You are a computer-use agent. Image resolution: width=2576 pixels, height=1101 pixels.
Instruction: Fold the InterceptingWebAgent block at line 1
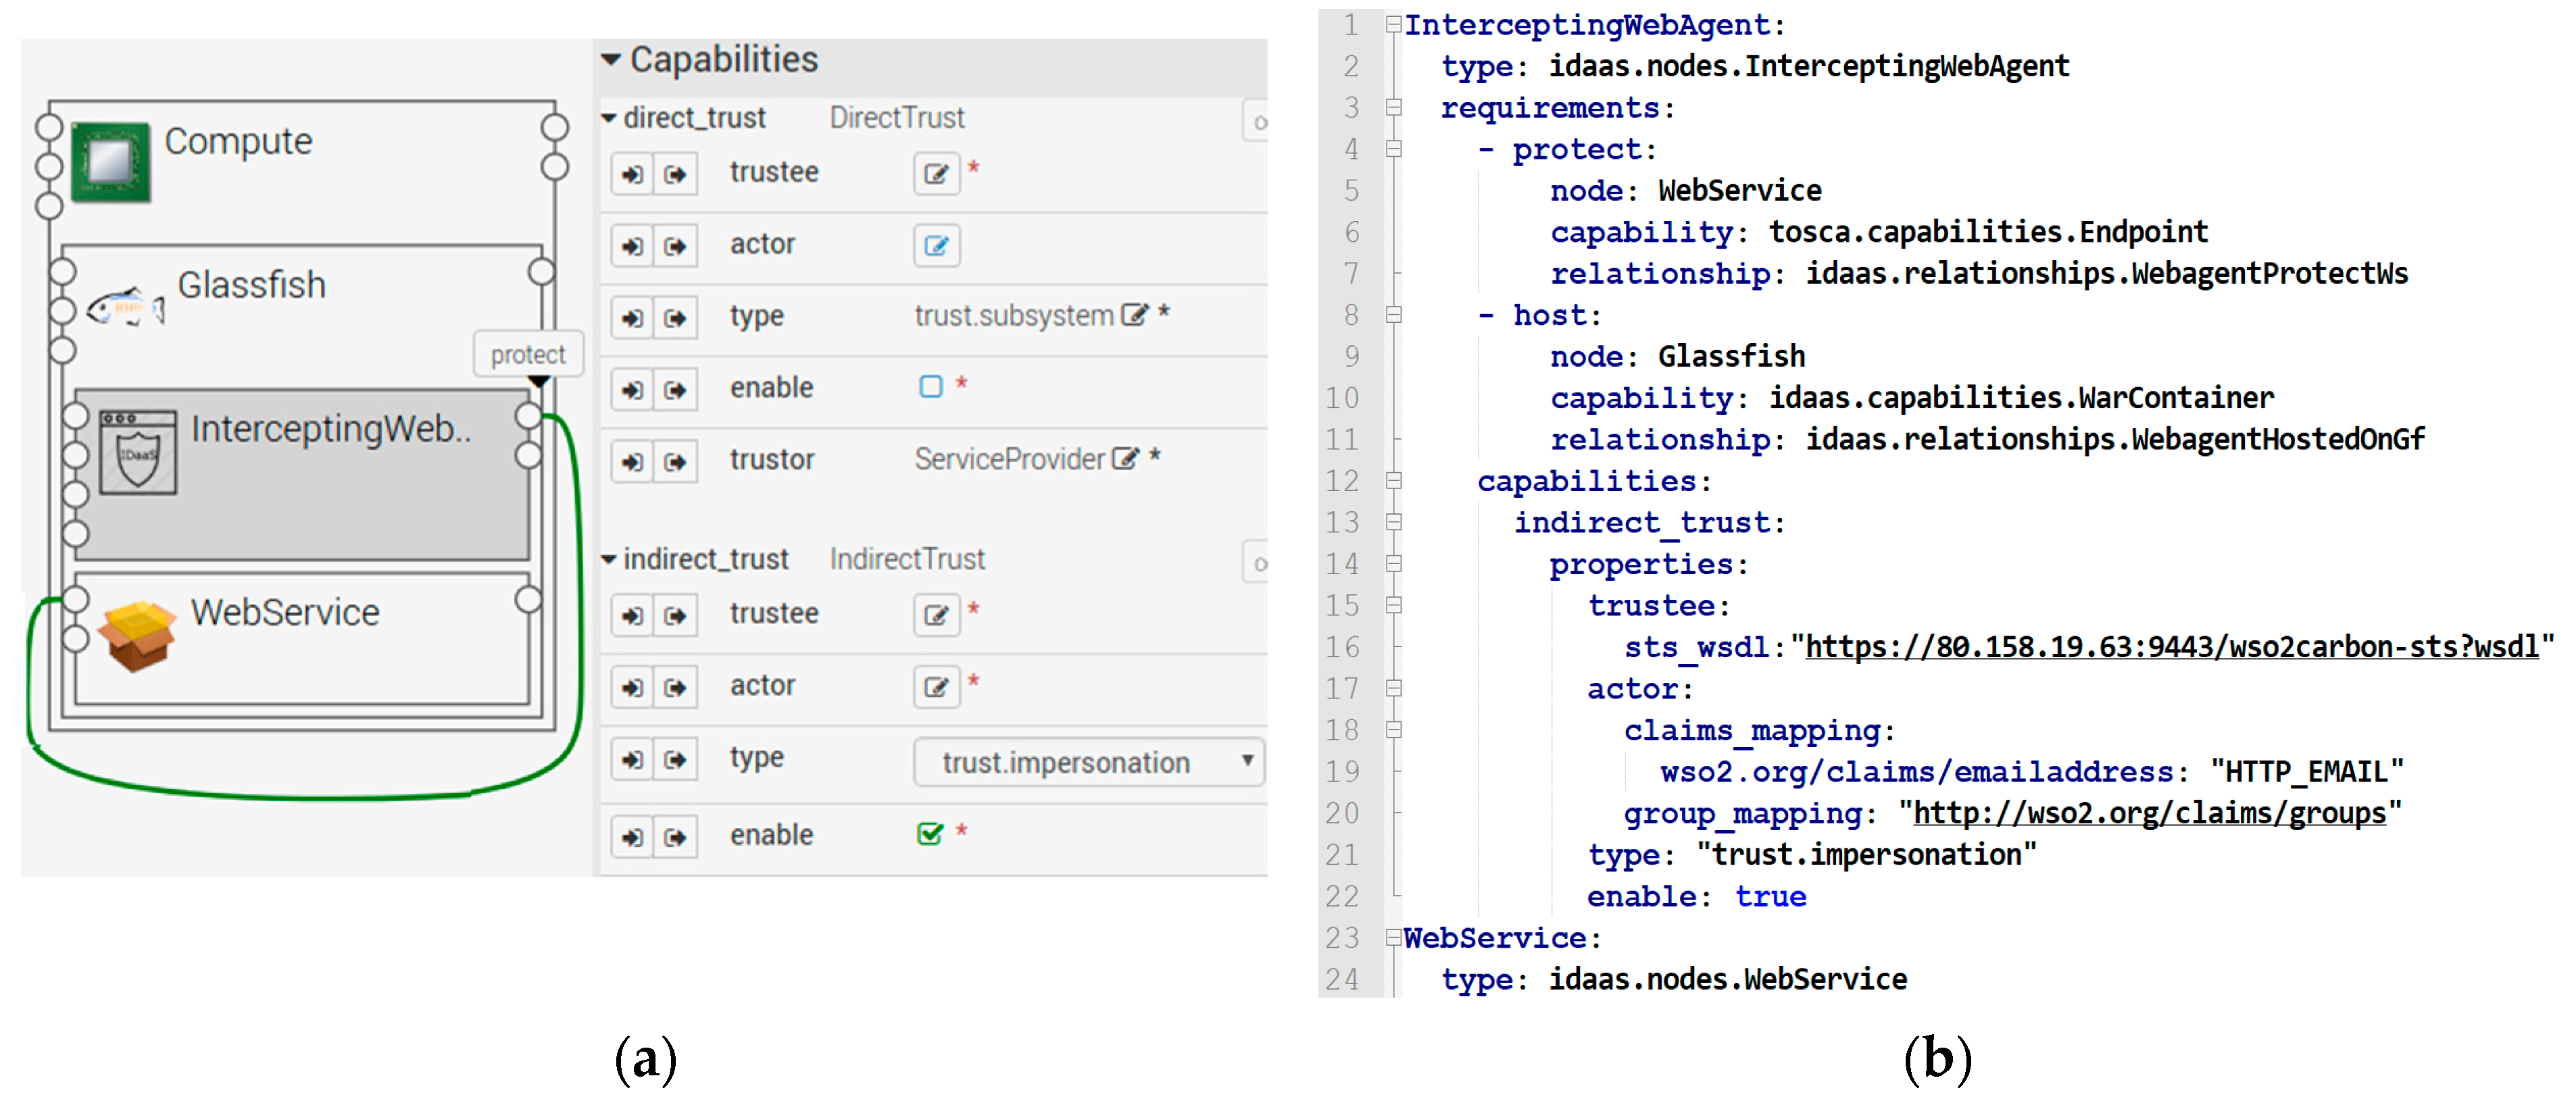point(1393,25)
